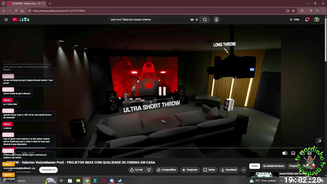Image resolution: width=327 pixels, height=184 pixels.
Task: Install app icon in address bar
Action: (x=288, y=11)
